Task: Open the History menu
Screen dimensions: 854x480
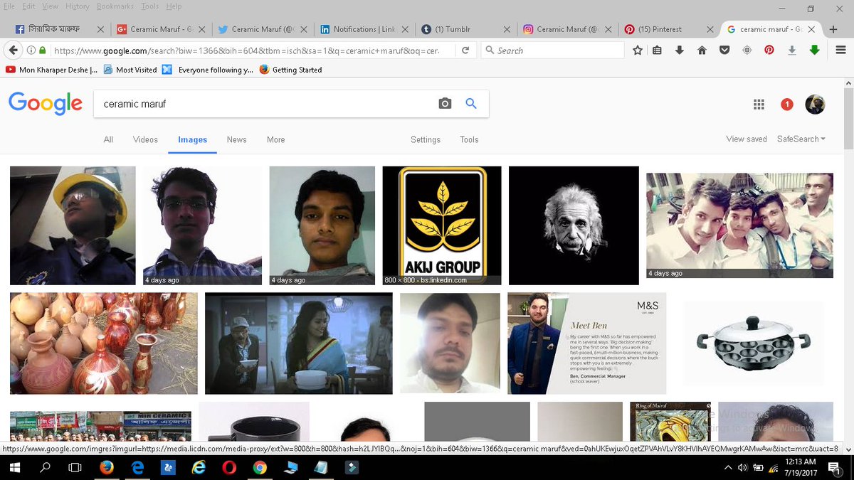Action: point(77,6)
